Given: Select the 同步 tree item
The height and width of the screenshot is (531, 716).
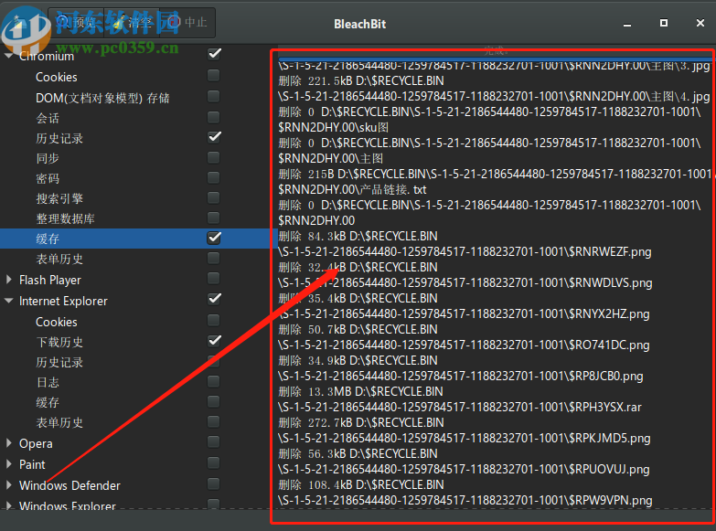Looking at the screenshot, I should point(48,158).
